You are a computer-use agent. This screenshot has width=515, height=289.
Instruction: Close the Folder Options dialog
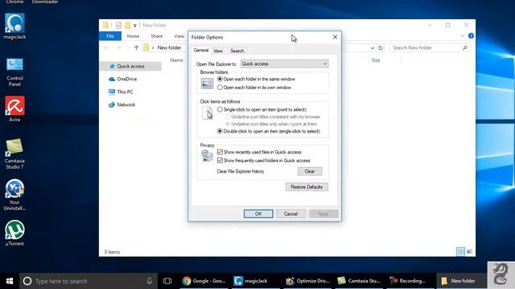(x=335, y=37)
